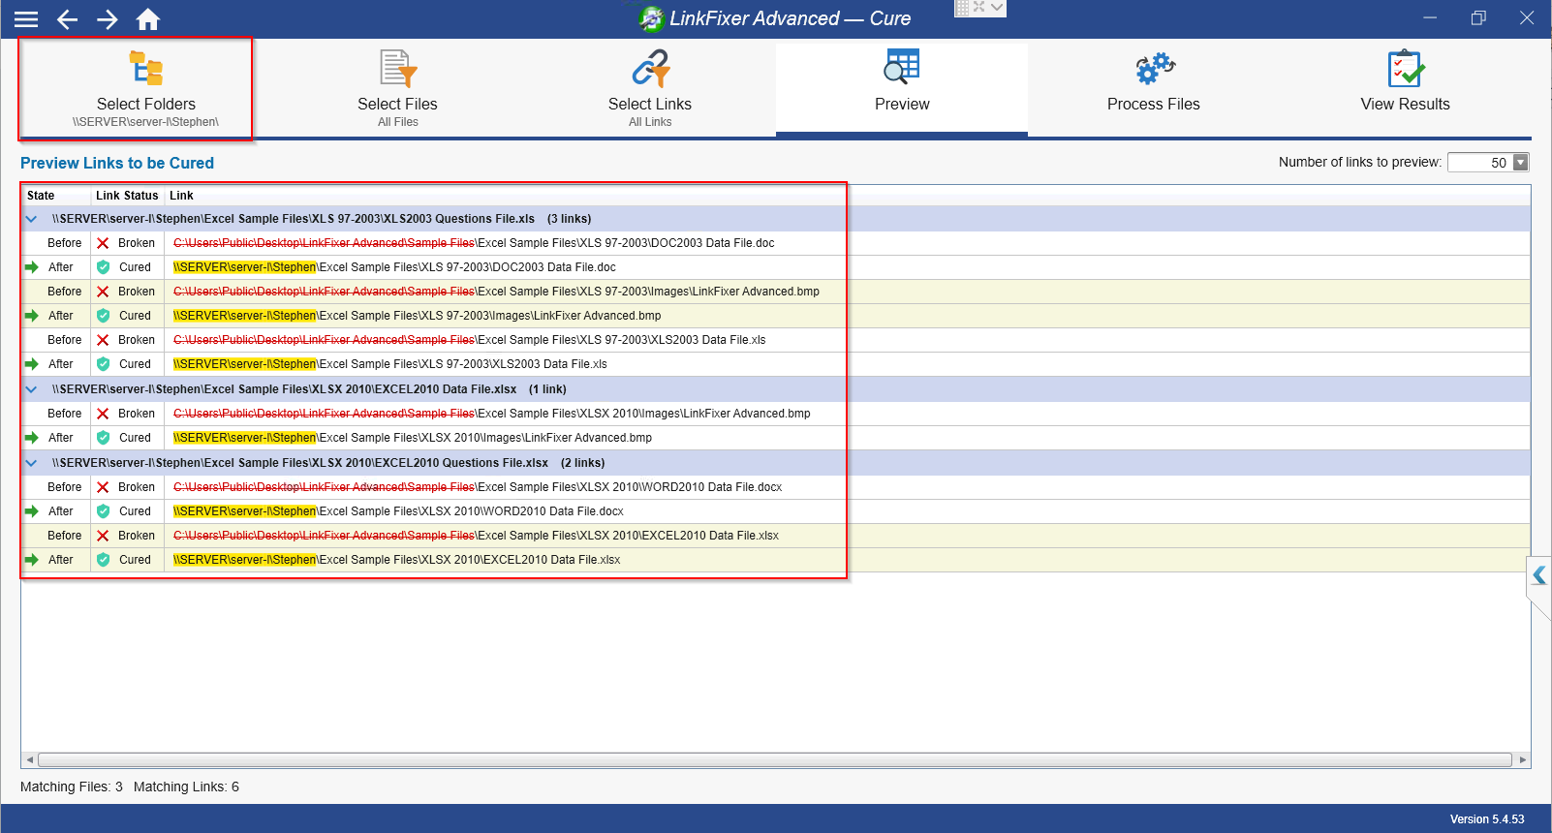The width and height of the screenshot is (1552, 833).
Task: Click the Matching Files: 3 status text
Action: point(72,787)
